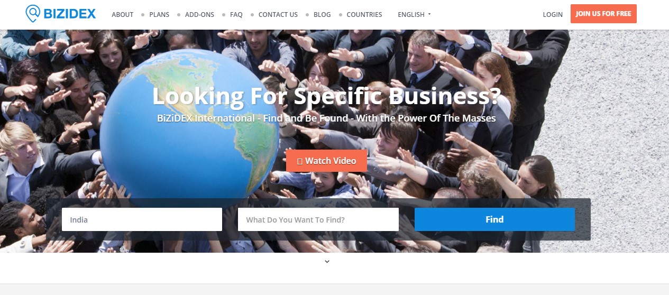Image resolution: width=669 pixels, height=295 pixels.
Task: Click the Looking For Specific Business headline
Action: click(x=326, y=96)
